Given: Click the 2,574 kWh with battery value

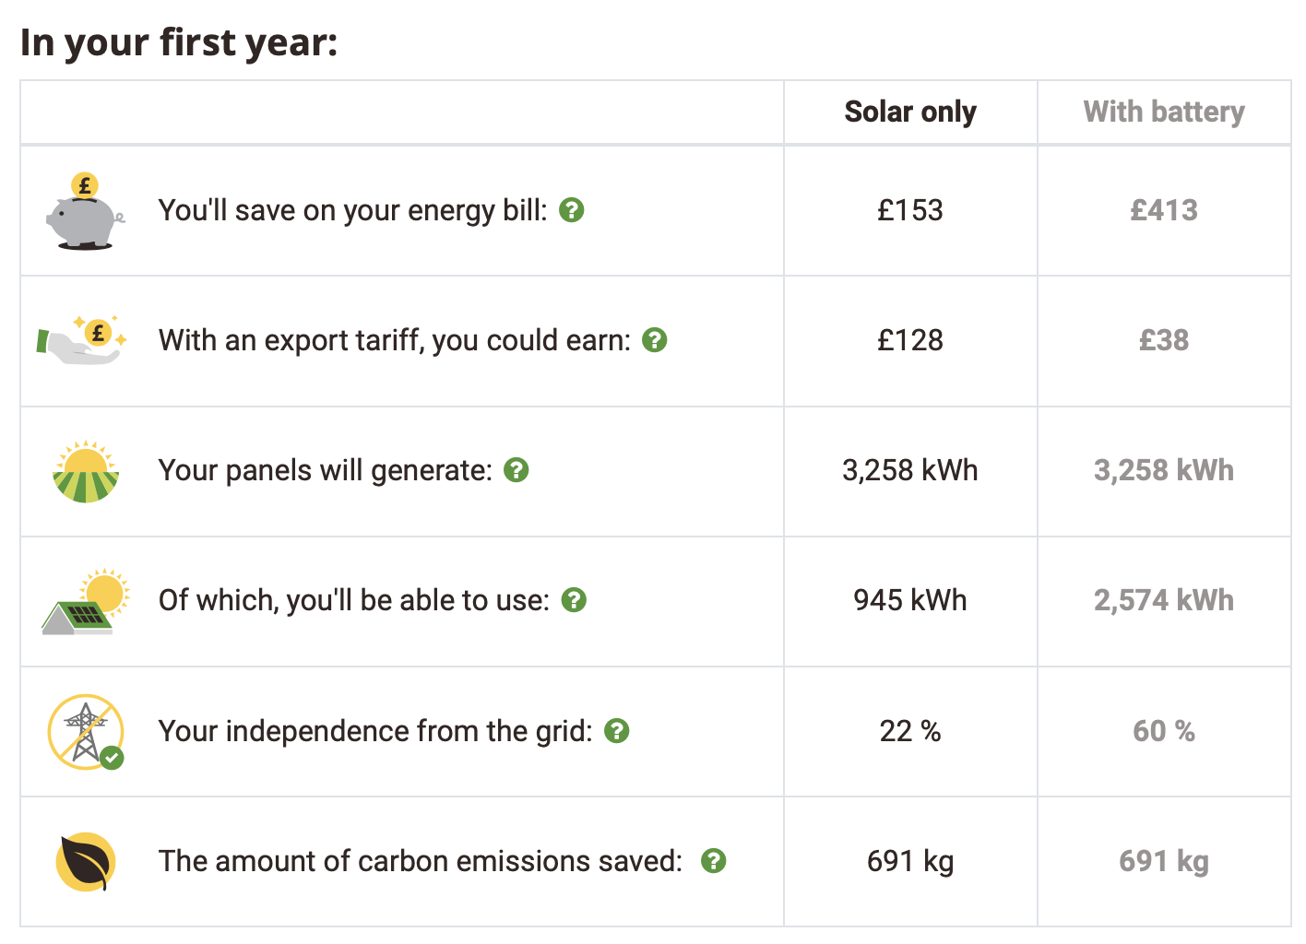Looking at the screenshot, I should click(1164, 600).
